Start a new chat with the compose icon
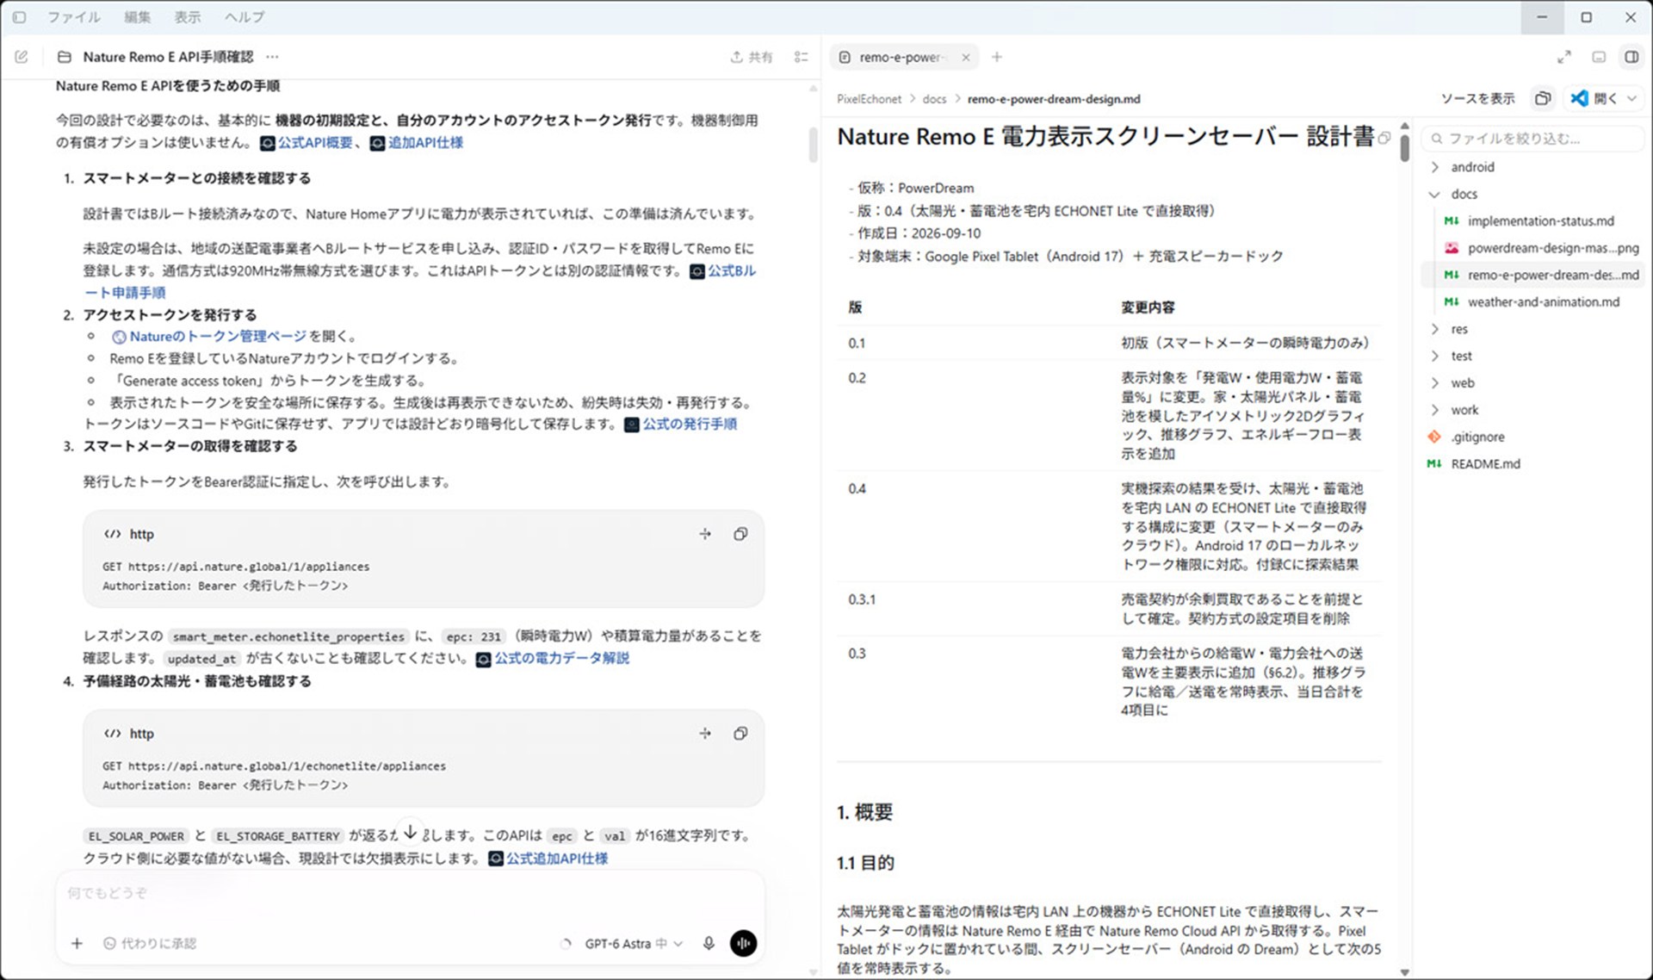The width and height of the screenshot is (1653, 980). [22, 57]
